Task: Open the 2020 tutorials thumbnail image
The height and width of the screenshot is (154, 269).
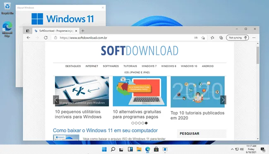Action: point(198,92)
